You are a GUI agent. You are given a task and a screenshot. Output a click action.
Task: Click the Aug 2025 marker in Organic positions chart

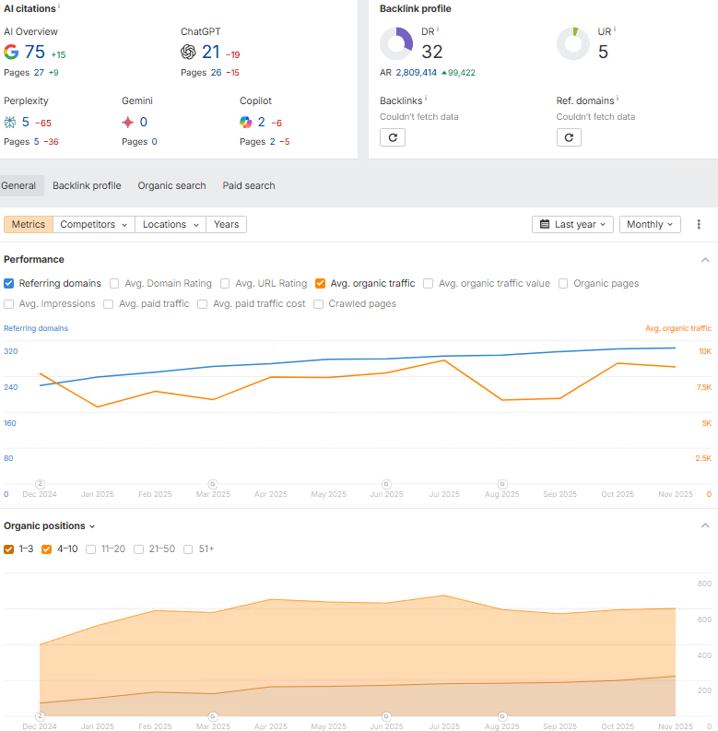click(502, 716)
